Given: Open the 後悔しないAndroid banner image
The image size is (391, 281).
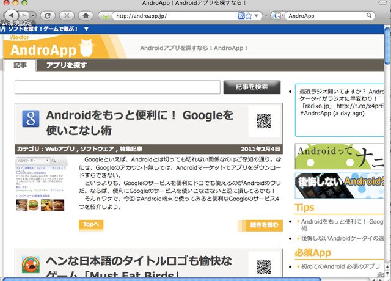Looking at the screenshot, I should [x=340, y=186].
